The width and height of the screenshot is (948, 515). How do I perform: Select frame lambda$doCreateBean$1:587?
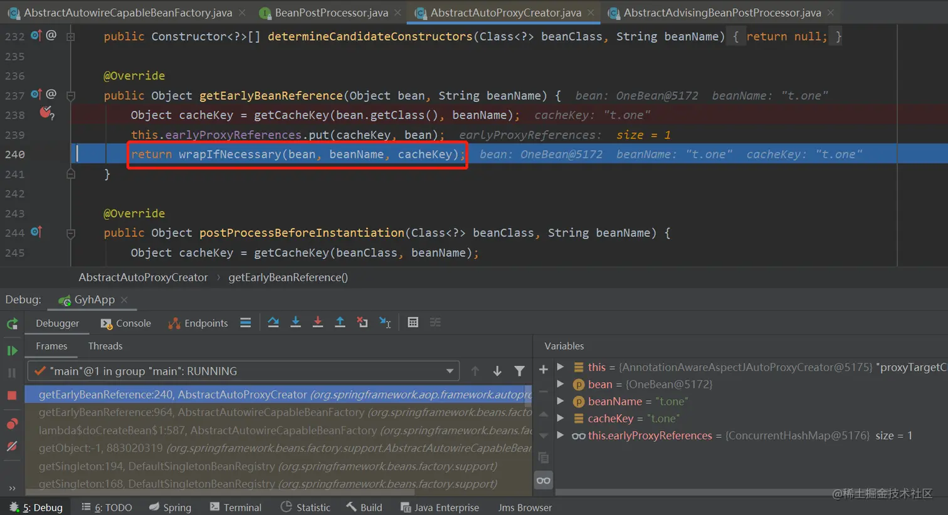278,430
